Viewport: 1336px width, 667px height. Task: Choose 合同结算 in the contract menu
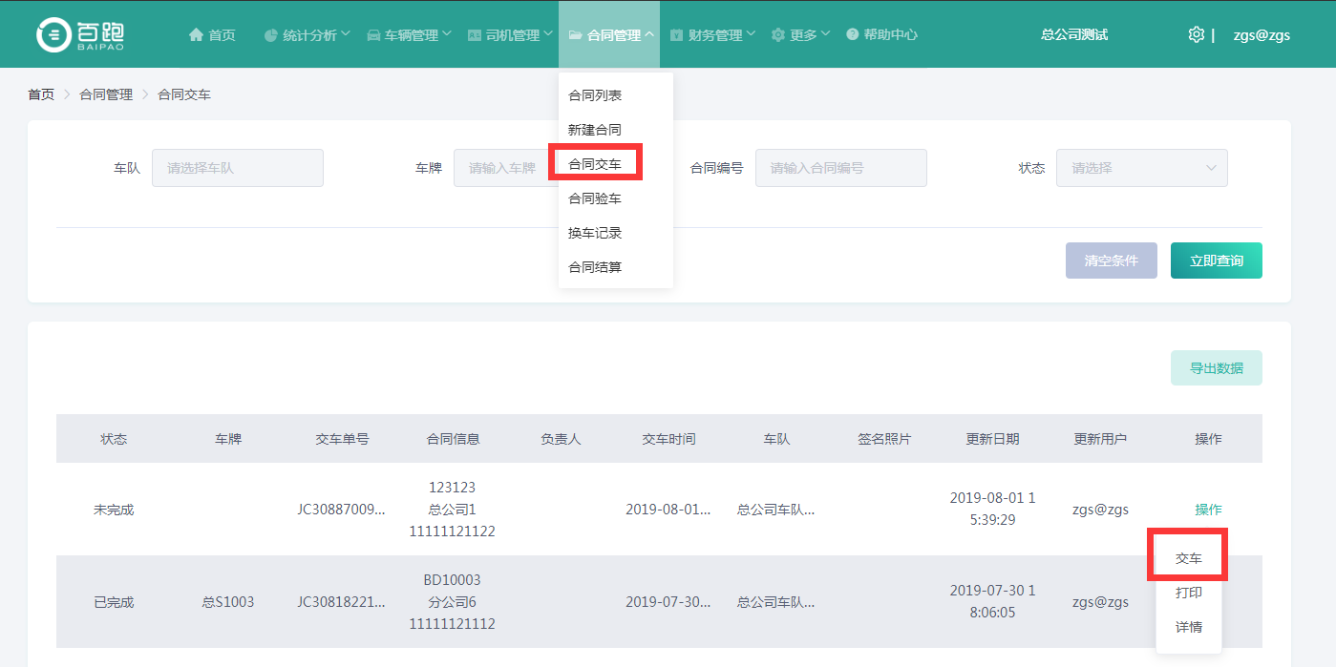595,267
